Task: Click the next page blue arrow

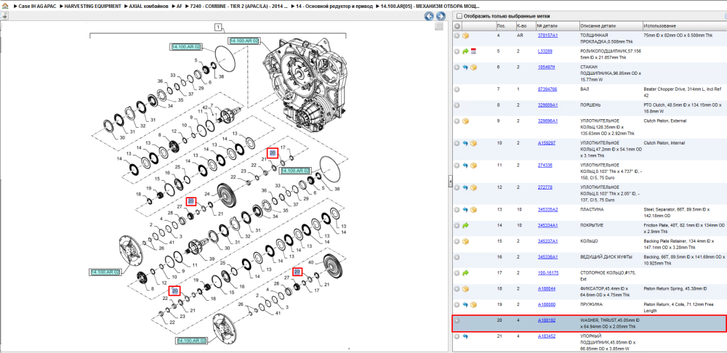Action: pos(441,17)
